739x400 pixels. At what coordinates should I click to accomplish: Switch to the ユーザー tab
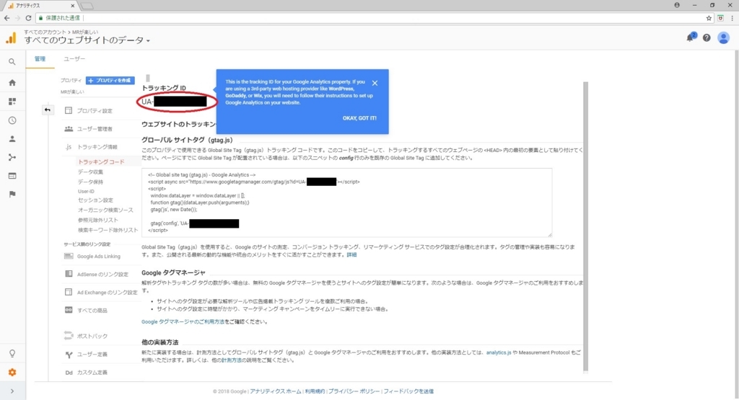[74, 59]
